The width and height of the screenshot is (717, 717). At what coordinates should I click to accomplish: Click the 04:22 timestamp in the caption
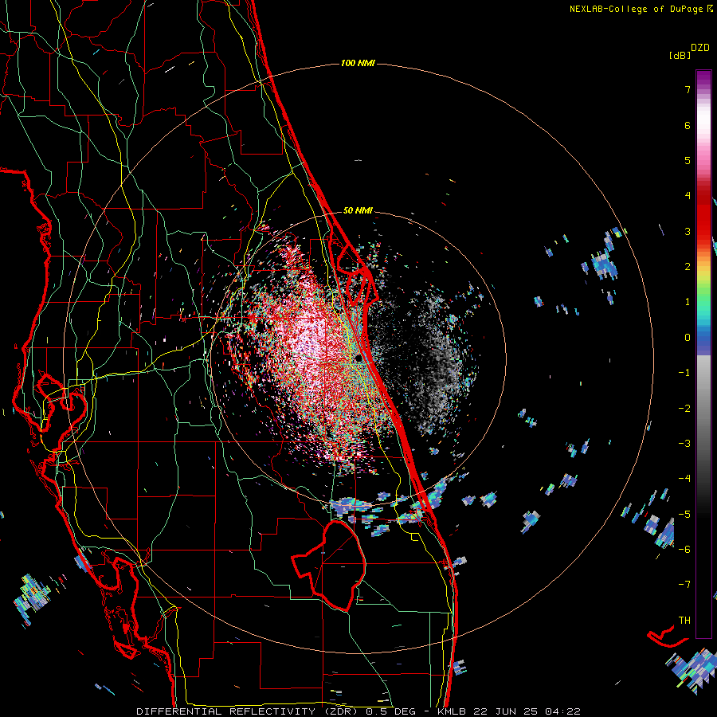pos(563,711)
